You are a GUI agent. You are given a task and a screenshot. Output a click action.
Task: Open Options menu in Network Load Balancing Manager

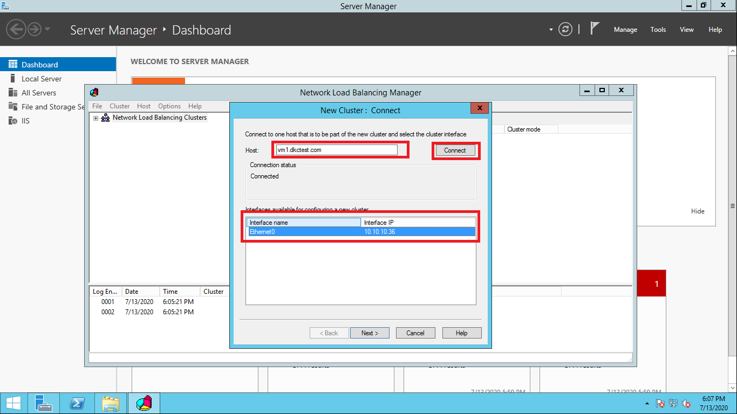pos(169,106)
